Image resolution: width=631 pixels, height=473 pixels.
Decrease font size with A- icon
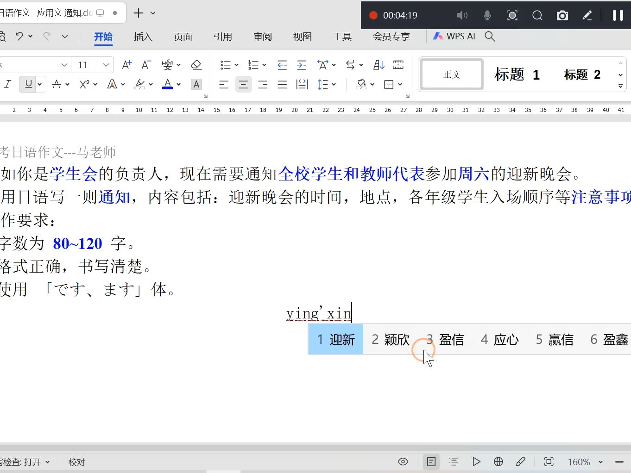[146, 65]
